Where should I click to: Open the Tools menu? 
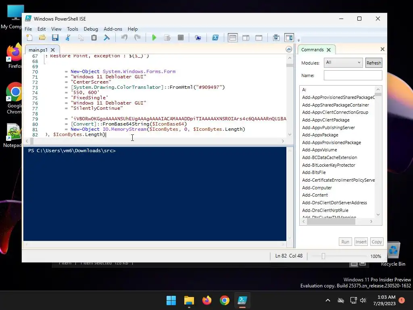(73, 29)
